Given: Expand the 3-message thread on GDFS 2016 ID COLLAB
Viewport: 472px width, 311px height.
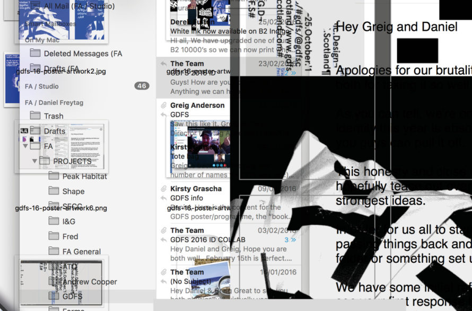Looking at the screenshot, I should (x=291, y=239).
